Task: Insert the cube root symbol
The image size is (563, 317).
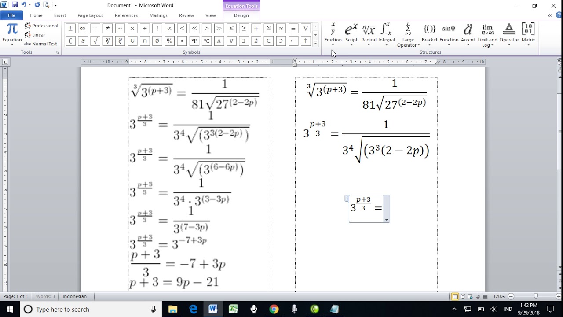Action: pos(107,41)
